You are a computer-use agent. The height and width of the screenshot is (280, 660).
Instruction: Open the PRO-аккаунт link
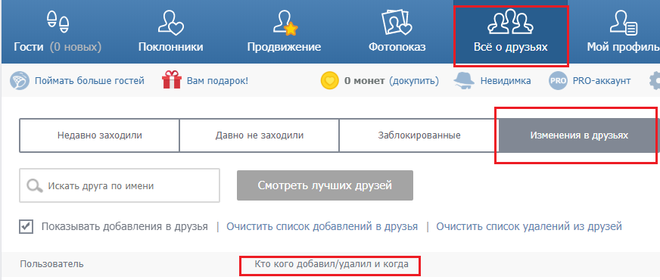click(x=602, y=80)
